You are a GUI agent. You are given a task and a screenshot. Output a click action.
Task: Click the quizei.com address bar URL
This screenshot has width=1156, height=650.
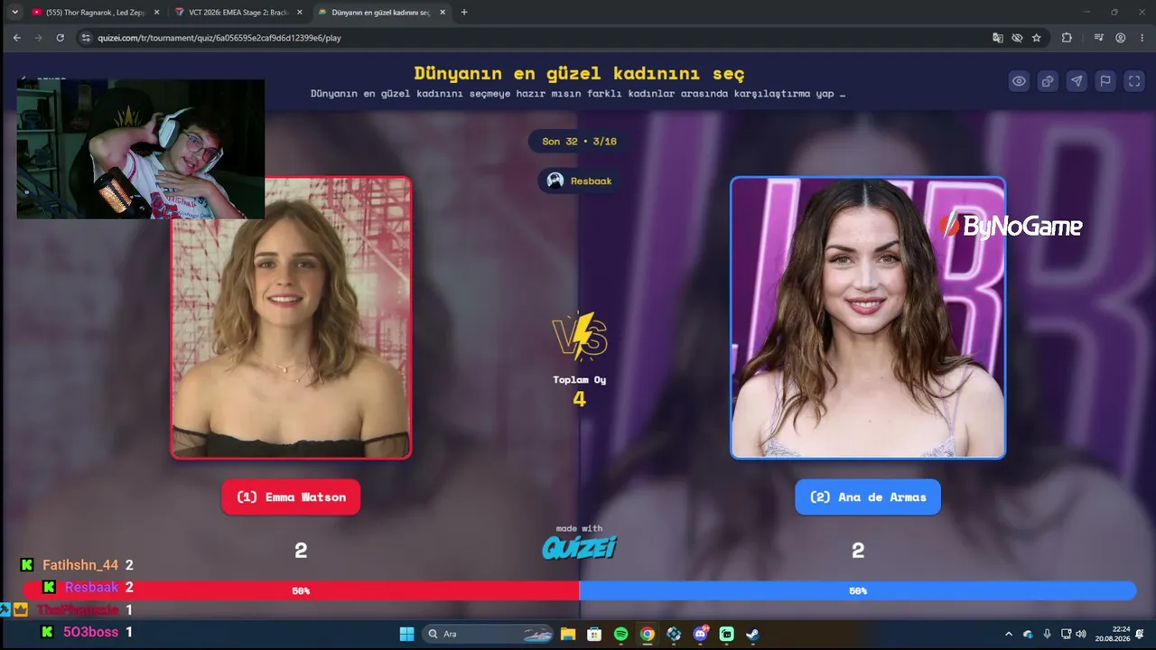pyautogui.click(x=218, y=38)
